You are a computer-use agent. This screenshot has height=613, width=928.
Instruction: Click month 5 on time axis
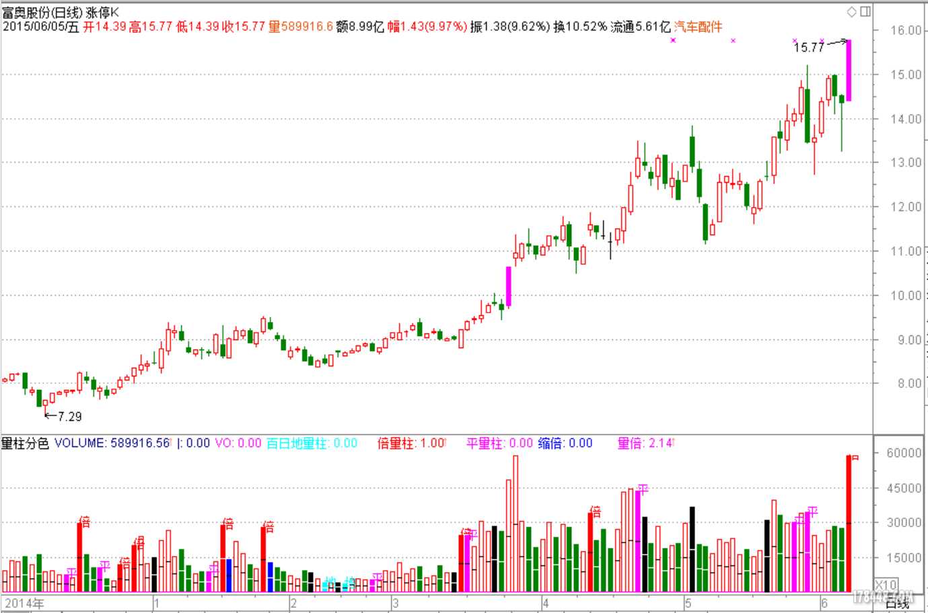point(688,603)
